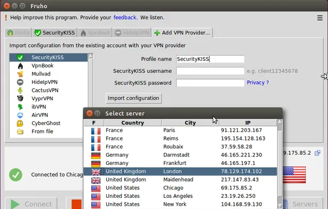Viewport: 328px width, 209px height.
Task: Click the US flag in the Chicago row
Action: pyautogui.click(x=96, y=188)
